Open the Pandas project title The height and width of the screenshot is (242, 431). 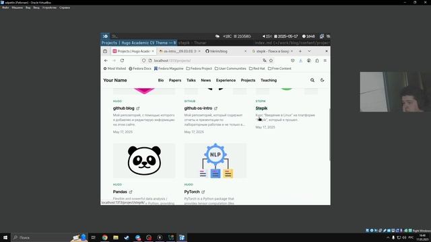coord(120,192)
